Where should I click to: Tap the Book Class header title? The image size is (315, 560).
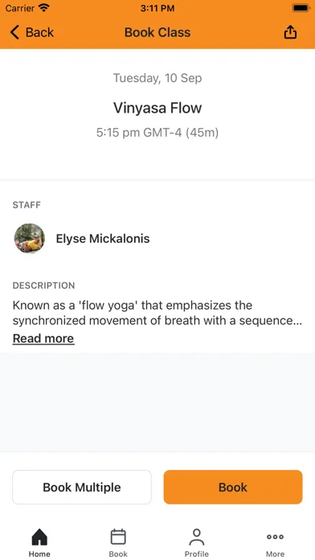(x=157, y=32)
